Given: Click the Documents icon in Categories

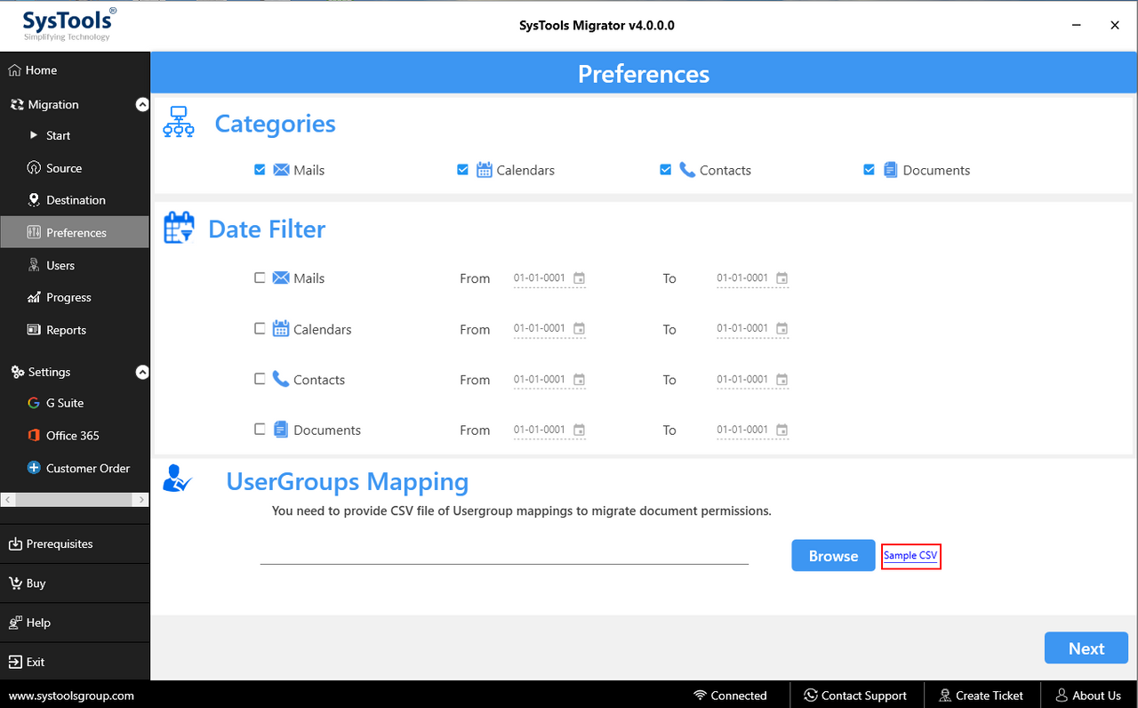Looking at the screenshot, I should [890, 170].
